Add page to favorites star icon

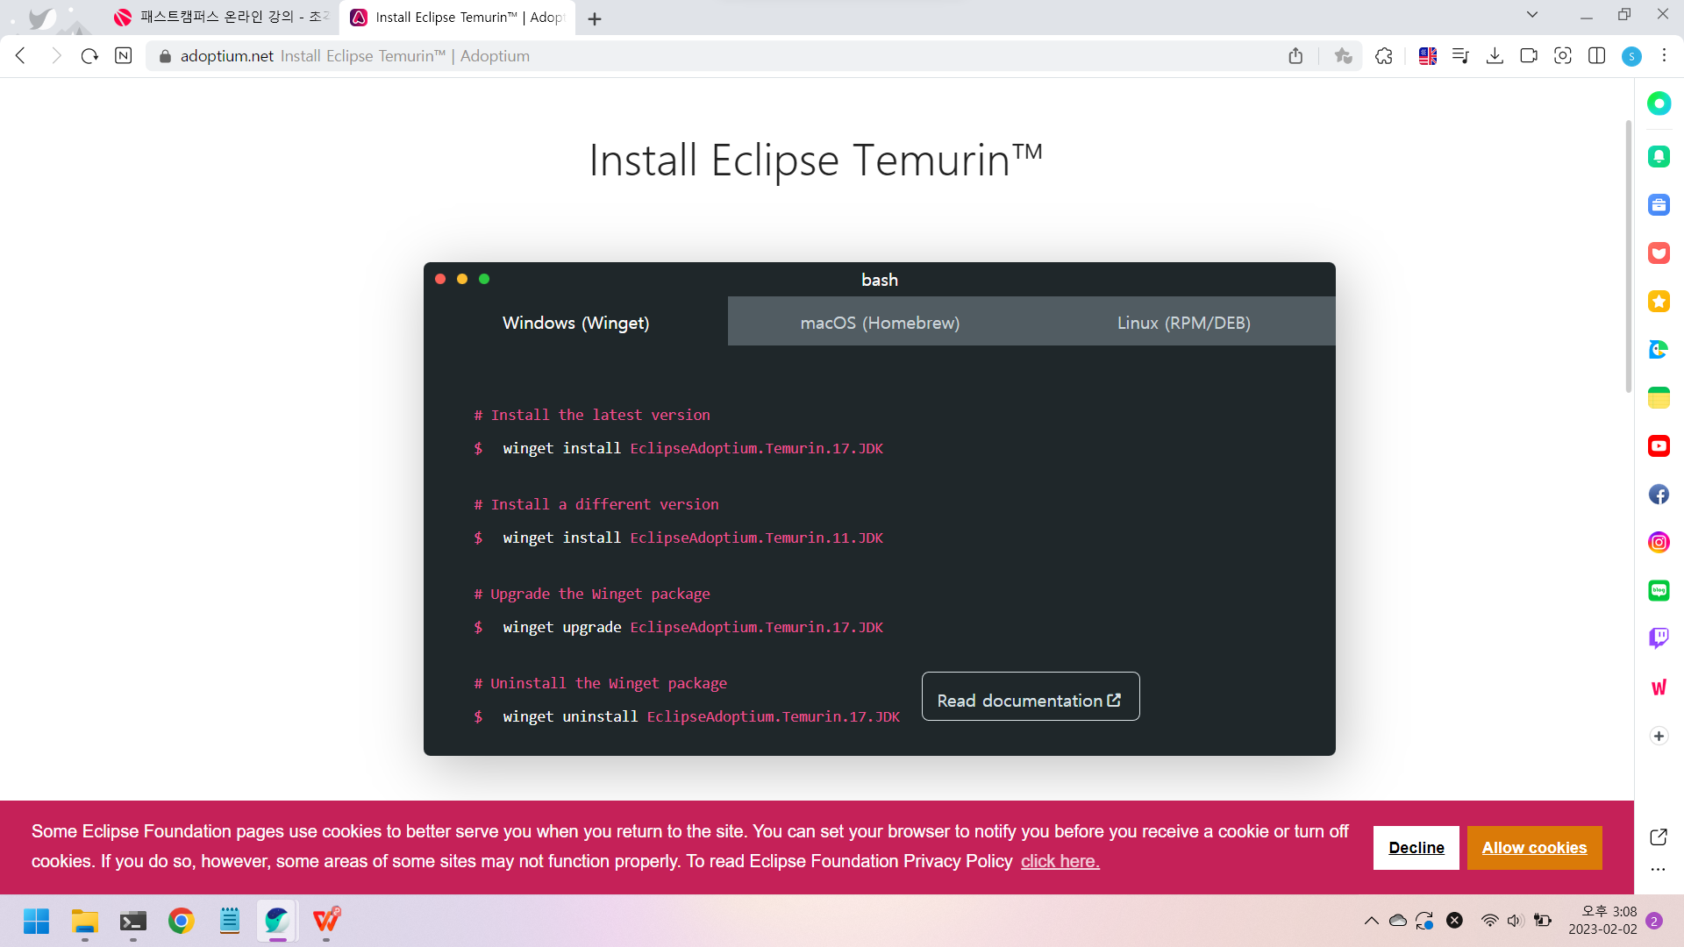[1343, 56]
